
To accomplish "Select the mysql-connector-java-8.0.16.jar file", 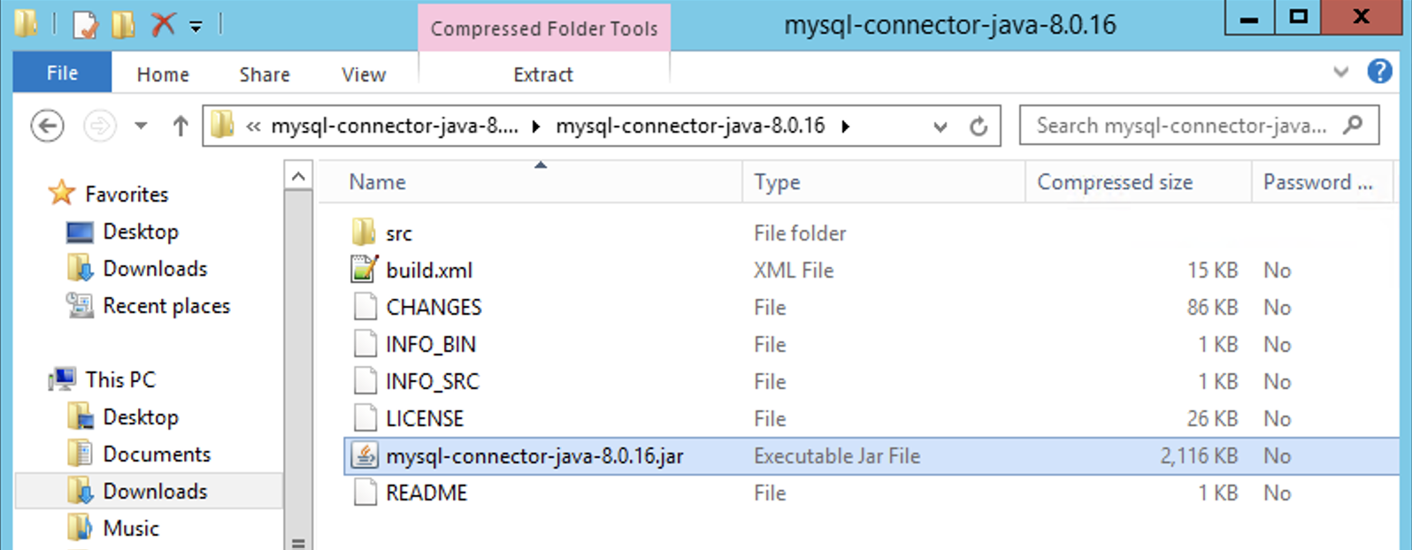I will coord(533,456).
